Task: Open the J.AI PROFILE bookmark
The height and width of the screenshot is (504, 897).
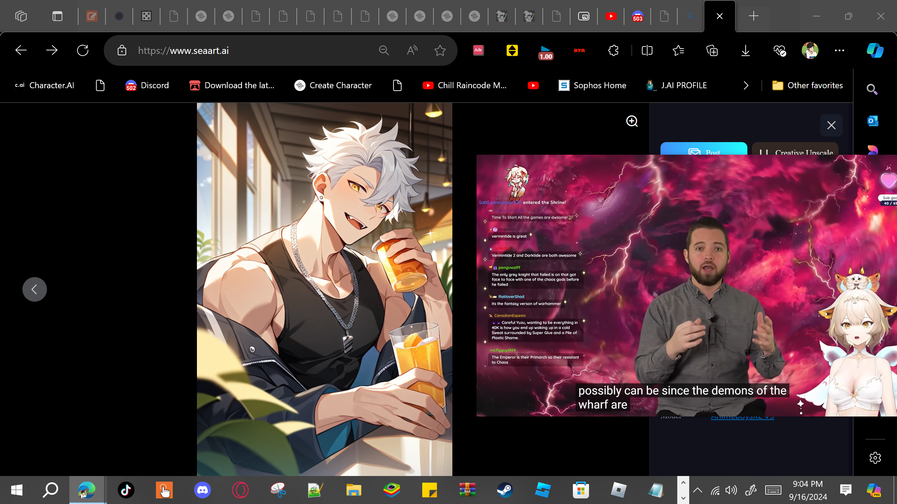Action: point(677,85)
